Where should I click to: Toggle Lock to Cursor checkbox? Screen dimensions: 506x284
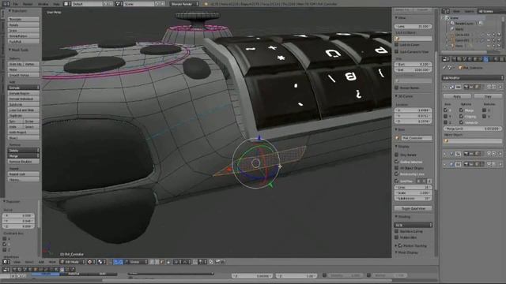[397, 45]
